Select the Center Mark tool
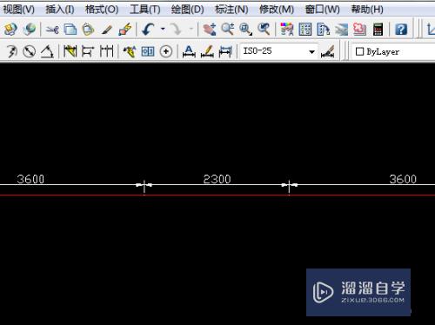 click(x=166, y=51)
